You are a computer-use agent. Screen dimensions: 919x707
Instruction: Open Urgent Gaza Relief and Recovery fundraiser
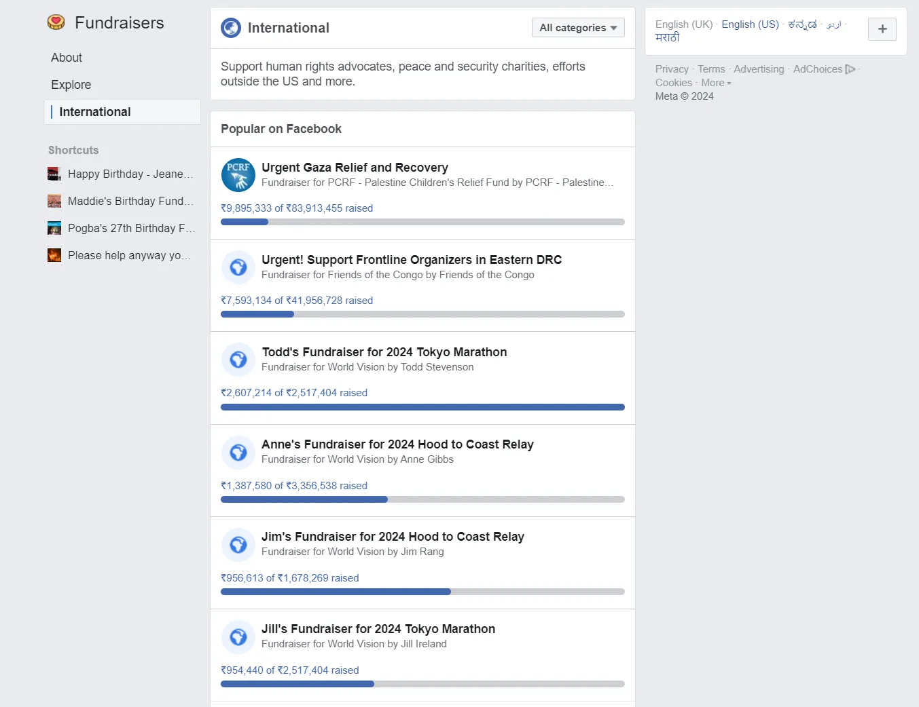click(x=355, y=168)
